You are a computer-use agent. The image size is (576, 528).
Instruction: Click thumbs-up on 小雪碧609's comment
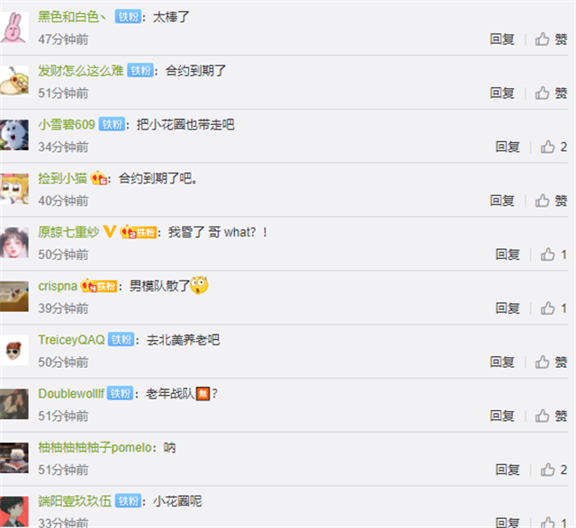[553, 147]
